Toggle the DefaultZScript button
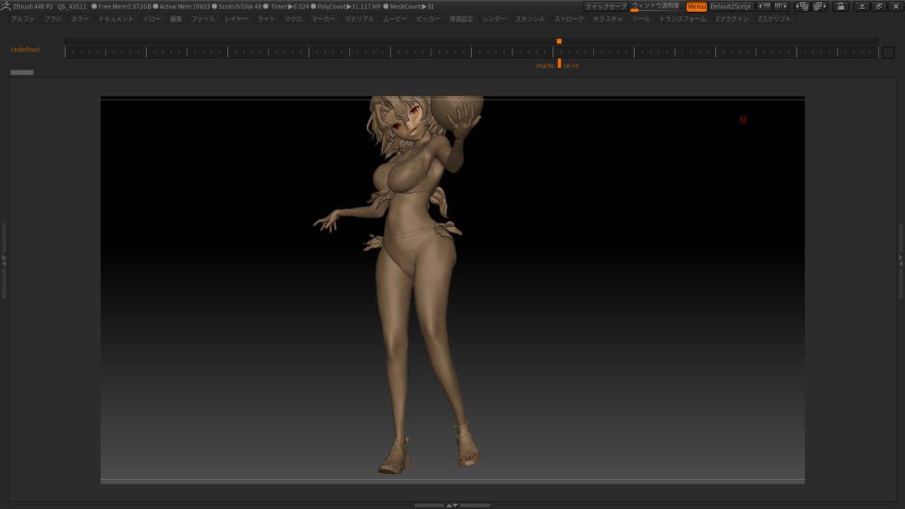Screen dimensions: 905x509 [x=731, y=6]
